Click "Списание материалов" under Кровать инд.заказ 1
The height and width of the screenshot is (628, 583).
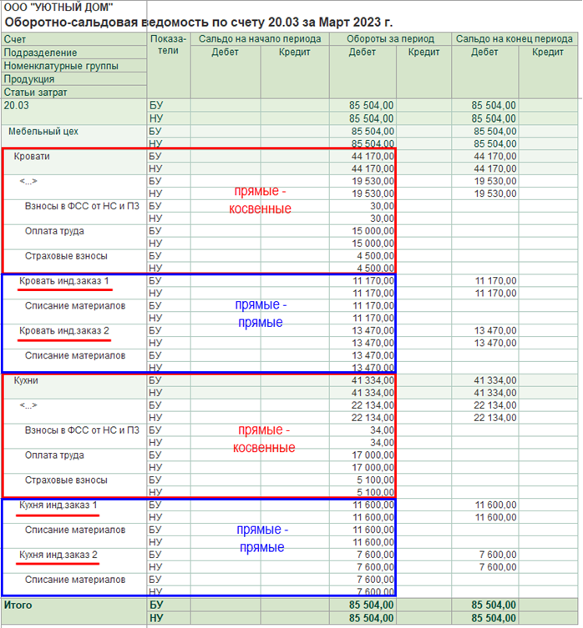coord(75,305)
